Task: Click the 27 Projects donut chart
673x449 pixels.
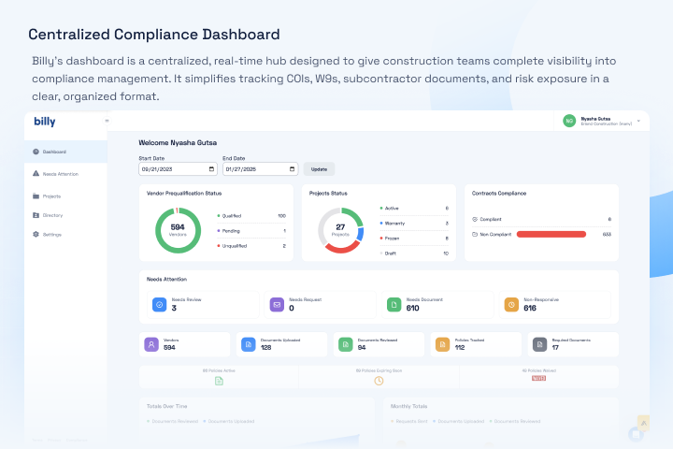Action: 341,230
